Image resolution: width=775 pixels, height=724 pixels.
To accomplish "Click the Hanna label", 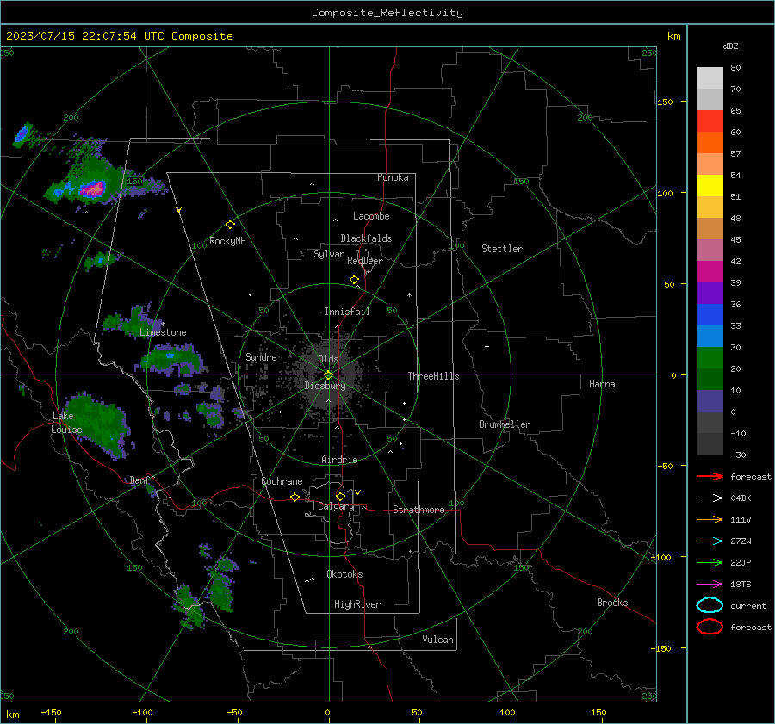I will pyautogui.click(x=602, y=384).
